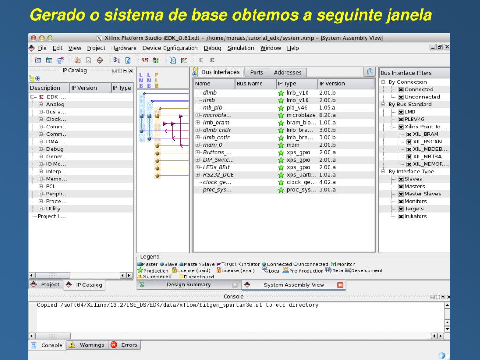Toggle the Unconnected filter checkbox
The width and height of the screenshot is (480, 360).
coord(401,97)
